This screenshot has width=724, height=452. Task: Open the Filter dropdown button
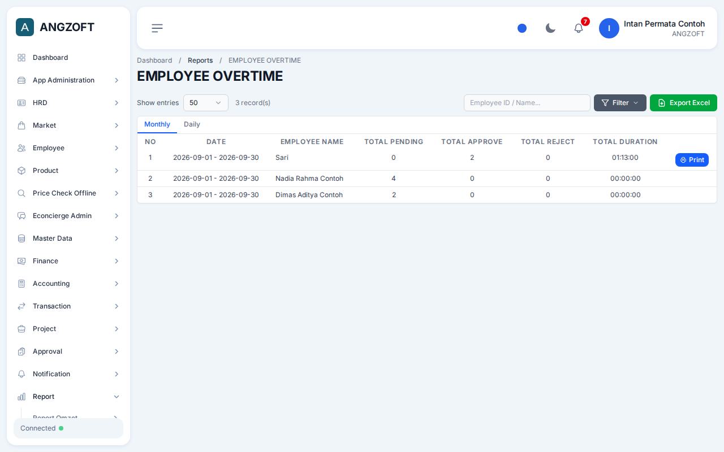point(620,103)
